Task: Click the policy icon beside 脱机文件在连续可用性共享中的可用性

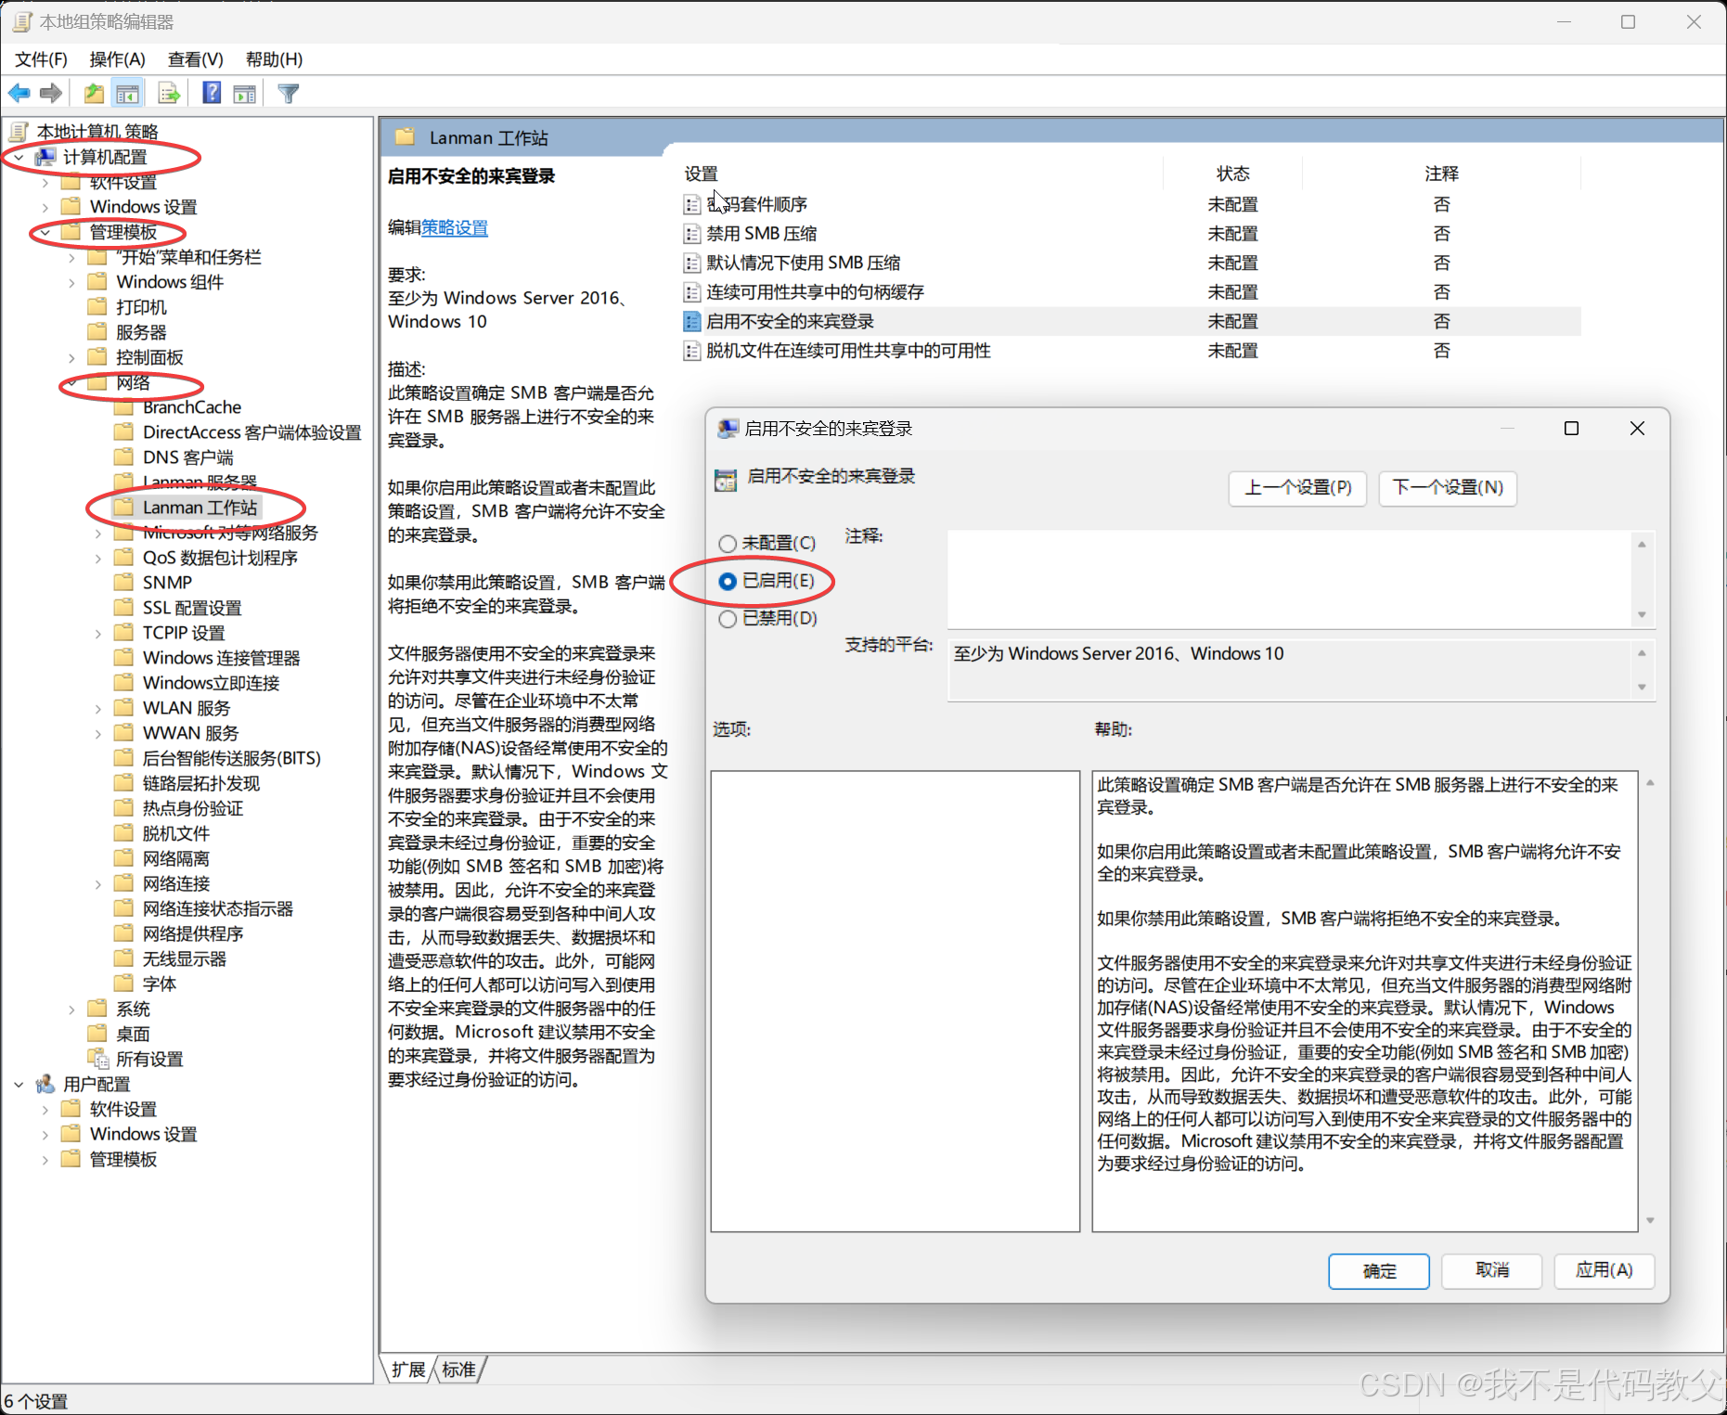Action: [692, 351]
